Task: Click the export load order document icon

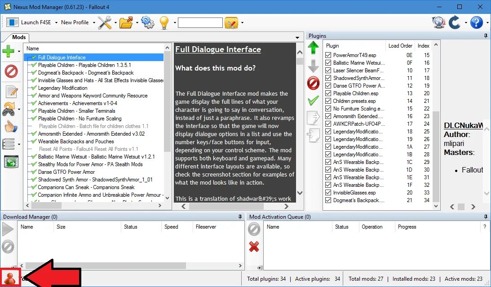Action: tap(313, 118)
